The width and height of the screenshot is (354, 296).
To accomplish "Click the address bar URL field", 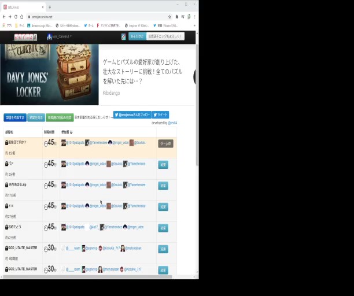I will [x=97, y=17].
